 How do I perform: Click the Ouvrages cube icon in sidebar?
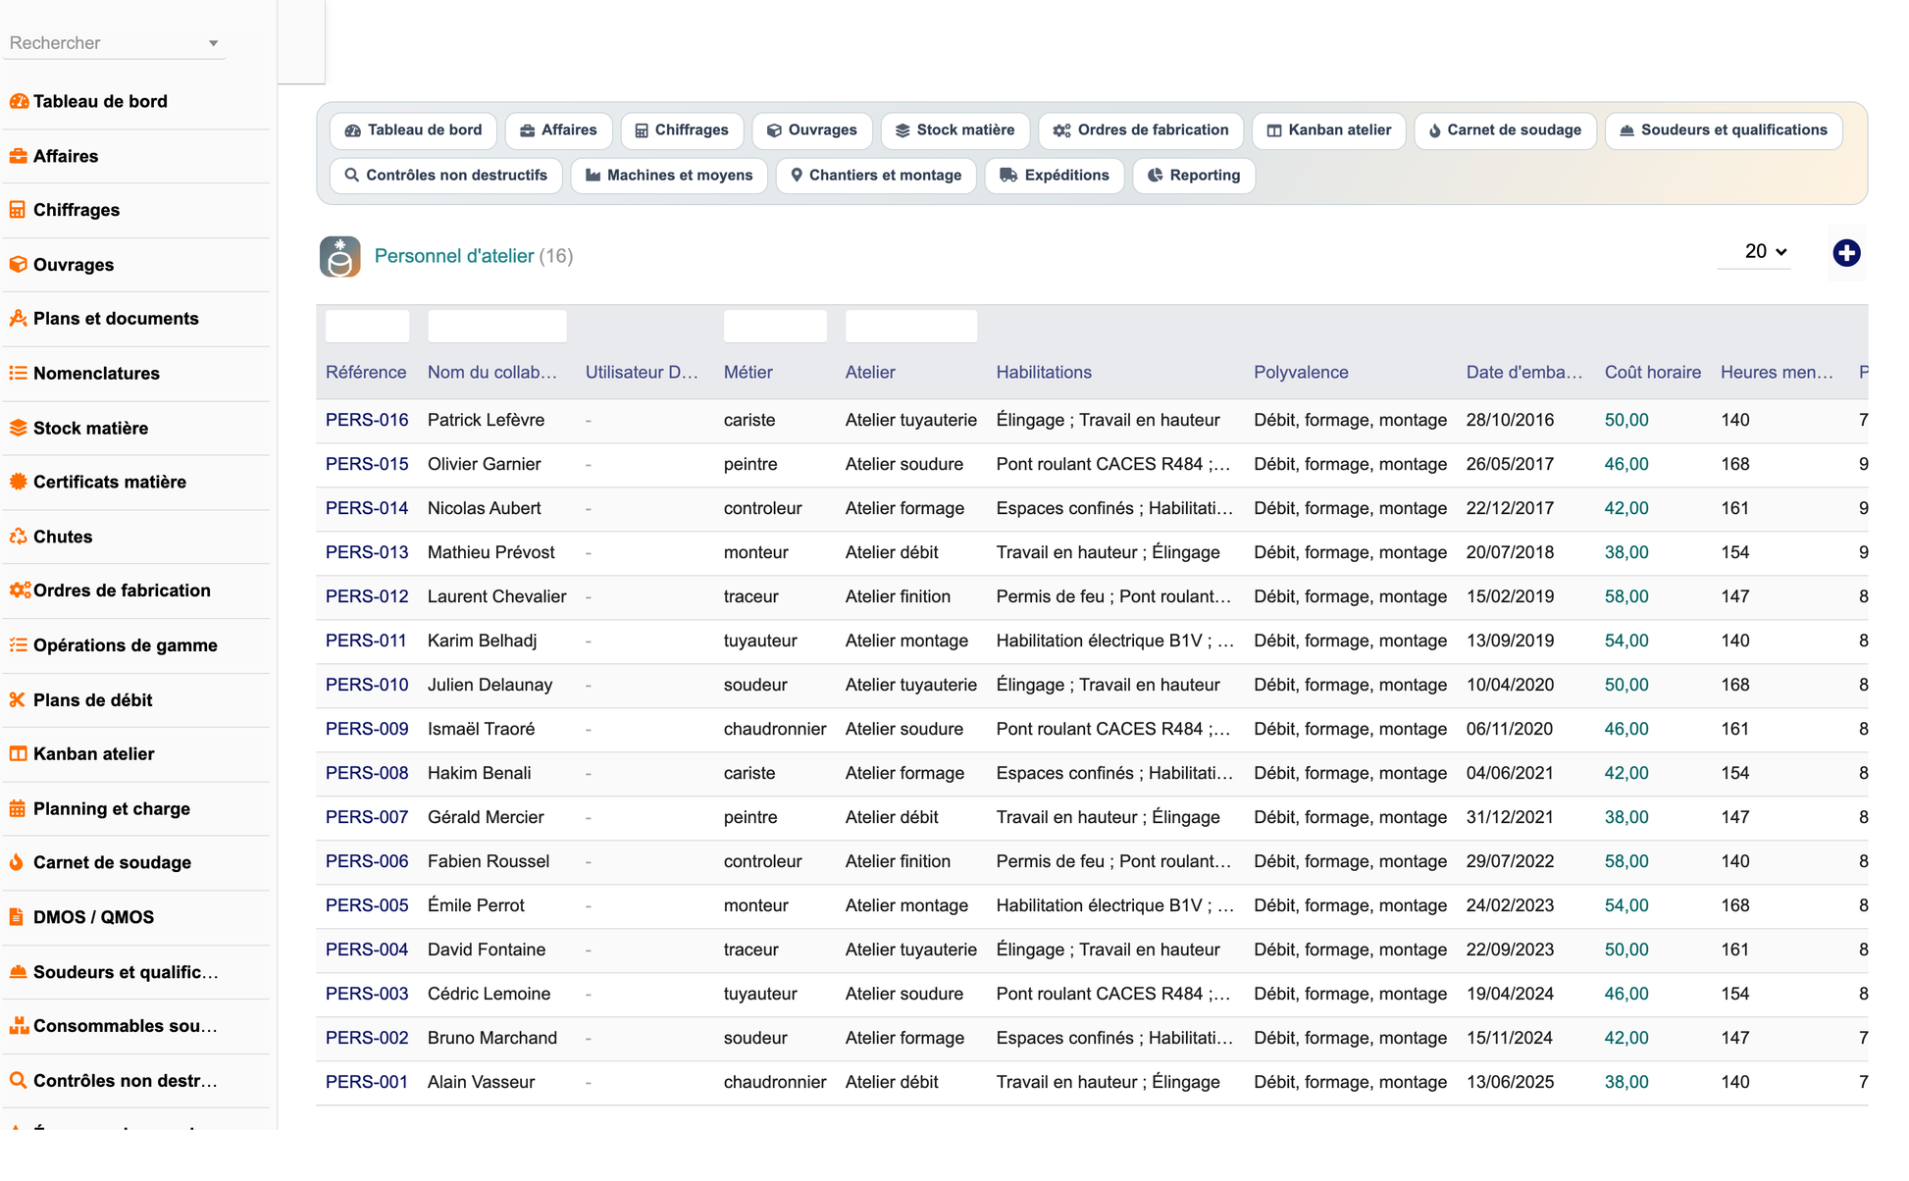tap(18, 265)
